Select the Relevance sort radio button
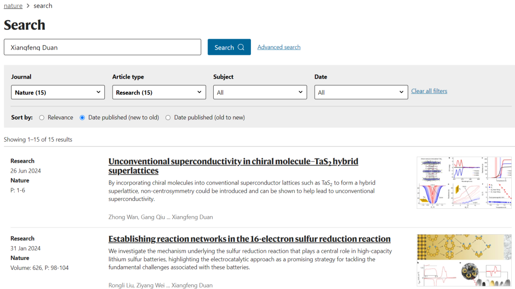515x289 pixels. 41,118
